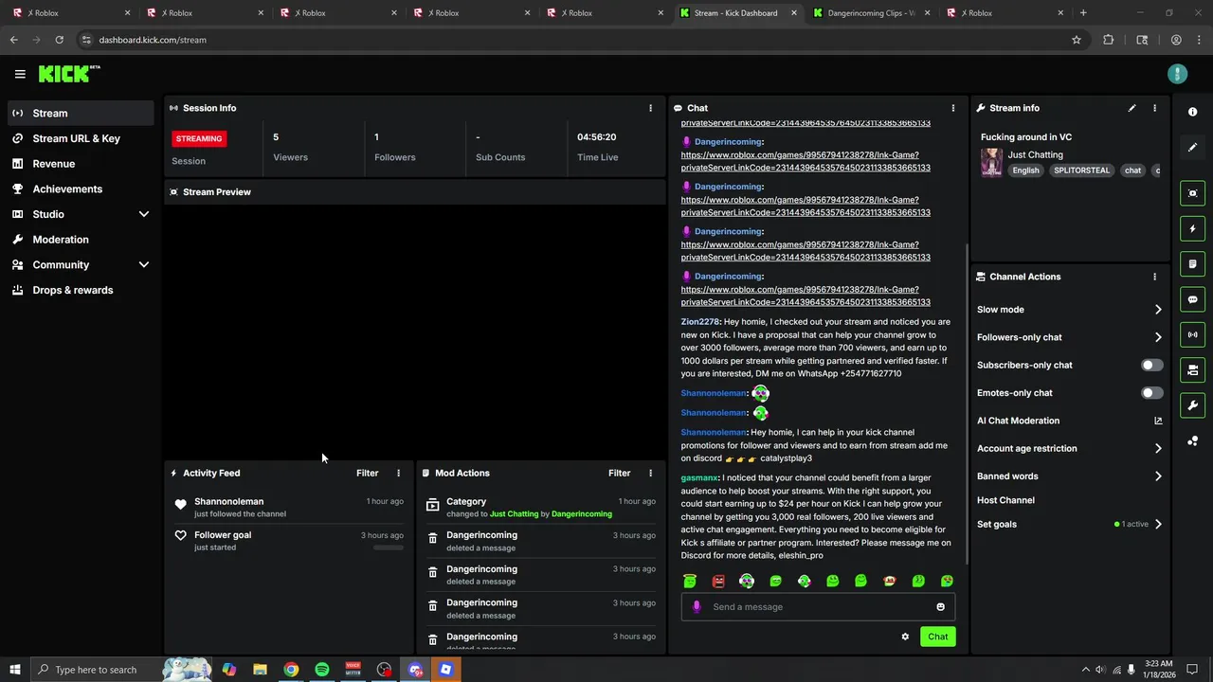1213x682 pixels.
Task: Enable Emotes-only chat switch
Action: pos(1151,393)
